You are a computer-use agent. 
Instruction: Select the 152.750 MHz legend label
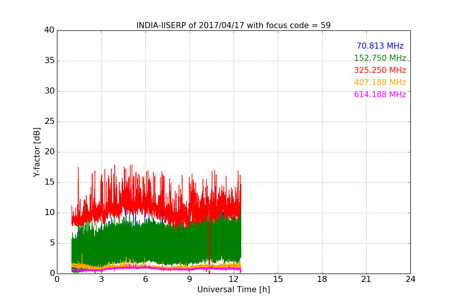point(380,58)
